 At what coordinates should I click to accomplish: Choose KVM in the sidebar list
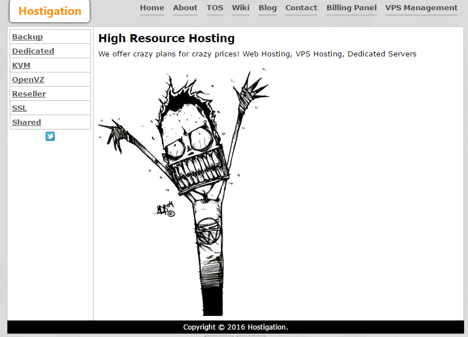21,66
